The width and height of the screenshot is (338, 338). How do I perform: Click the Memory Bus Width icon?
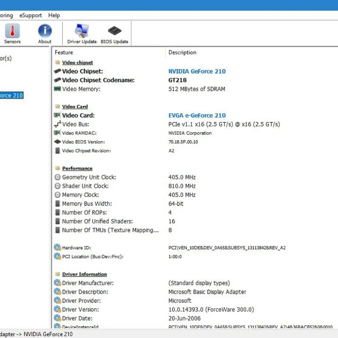tap(57, 203)
